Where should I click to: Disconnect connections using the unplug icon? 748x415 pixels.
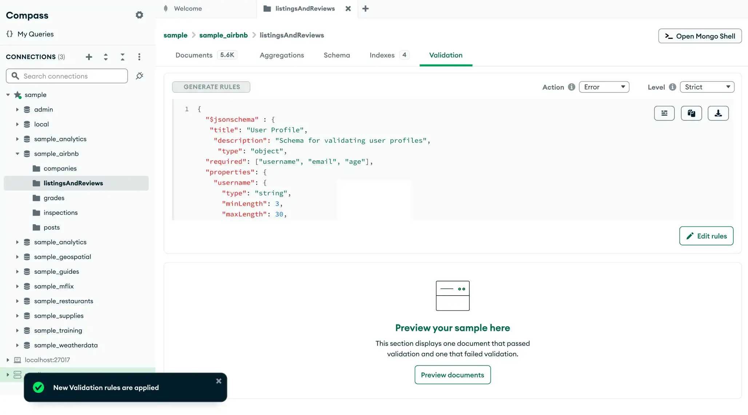[x=140, y=76]
